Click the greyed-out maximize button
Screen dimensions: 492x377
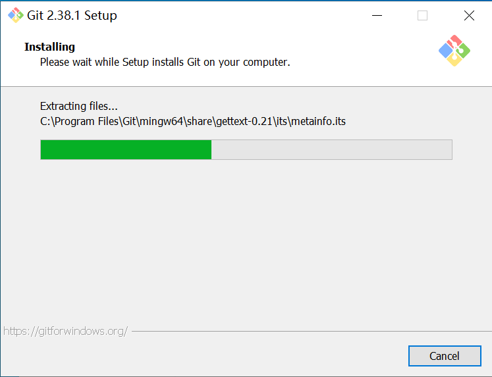pyautogui.click(x=422, y=15)
